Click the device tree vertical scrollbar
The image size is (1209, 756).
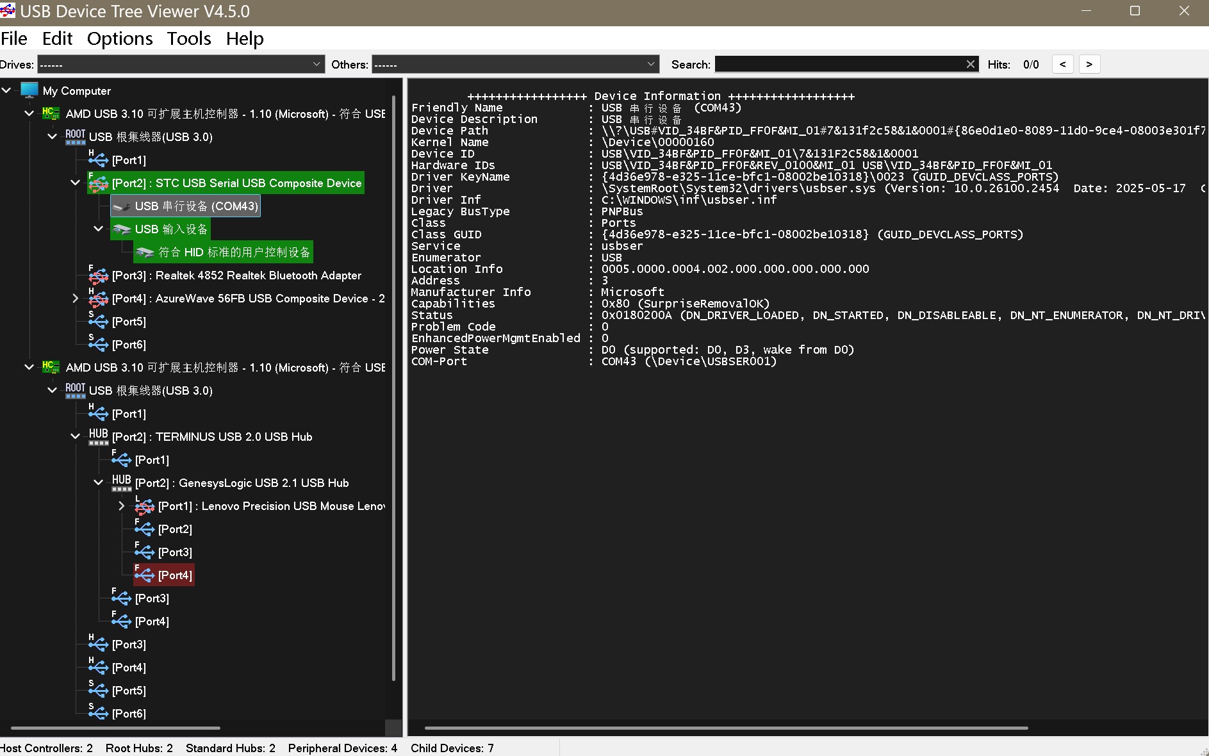[394, 388]
